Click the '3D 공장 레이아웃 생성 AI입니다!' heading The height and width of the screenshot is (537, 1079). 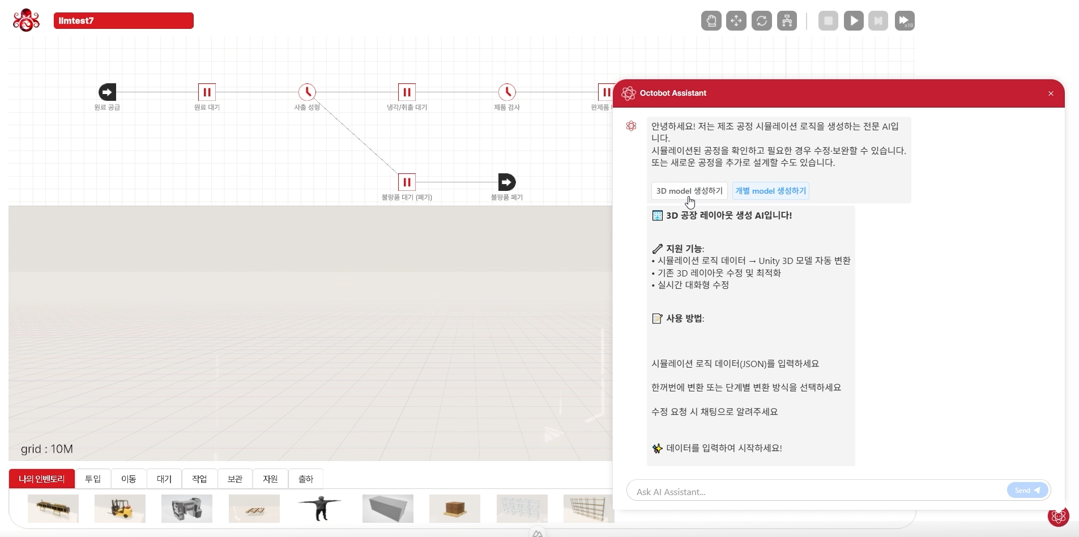(x=729, y=215)
